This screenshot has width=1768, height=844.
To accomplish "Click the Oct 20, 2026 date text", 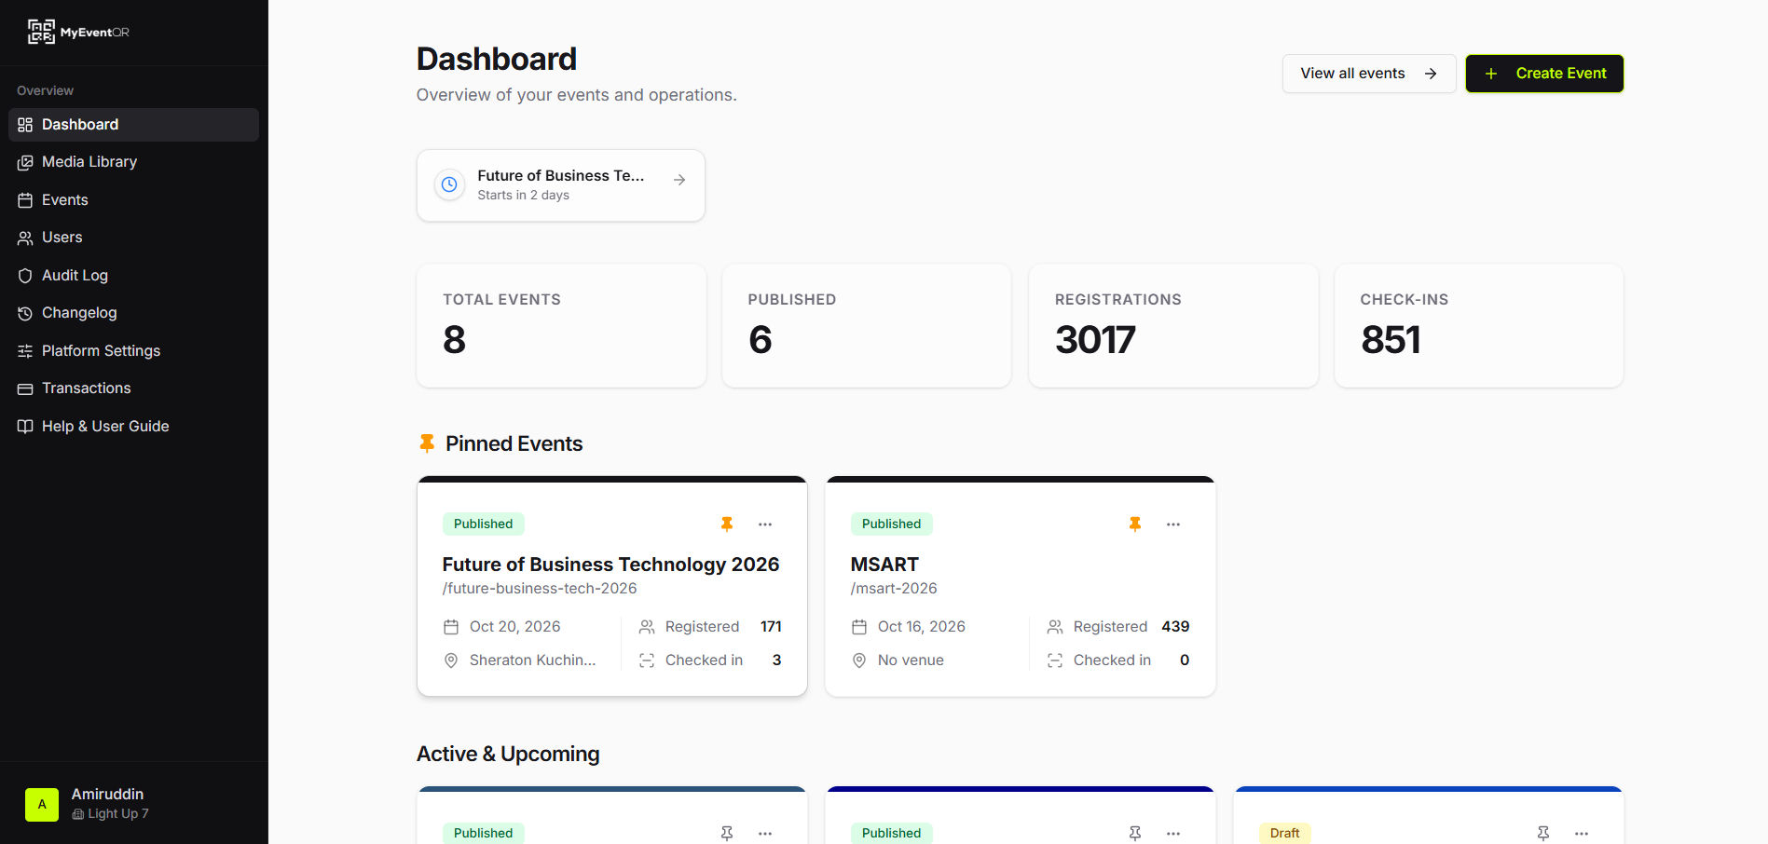I will click(515, 627).
